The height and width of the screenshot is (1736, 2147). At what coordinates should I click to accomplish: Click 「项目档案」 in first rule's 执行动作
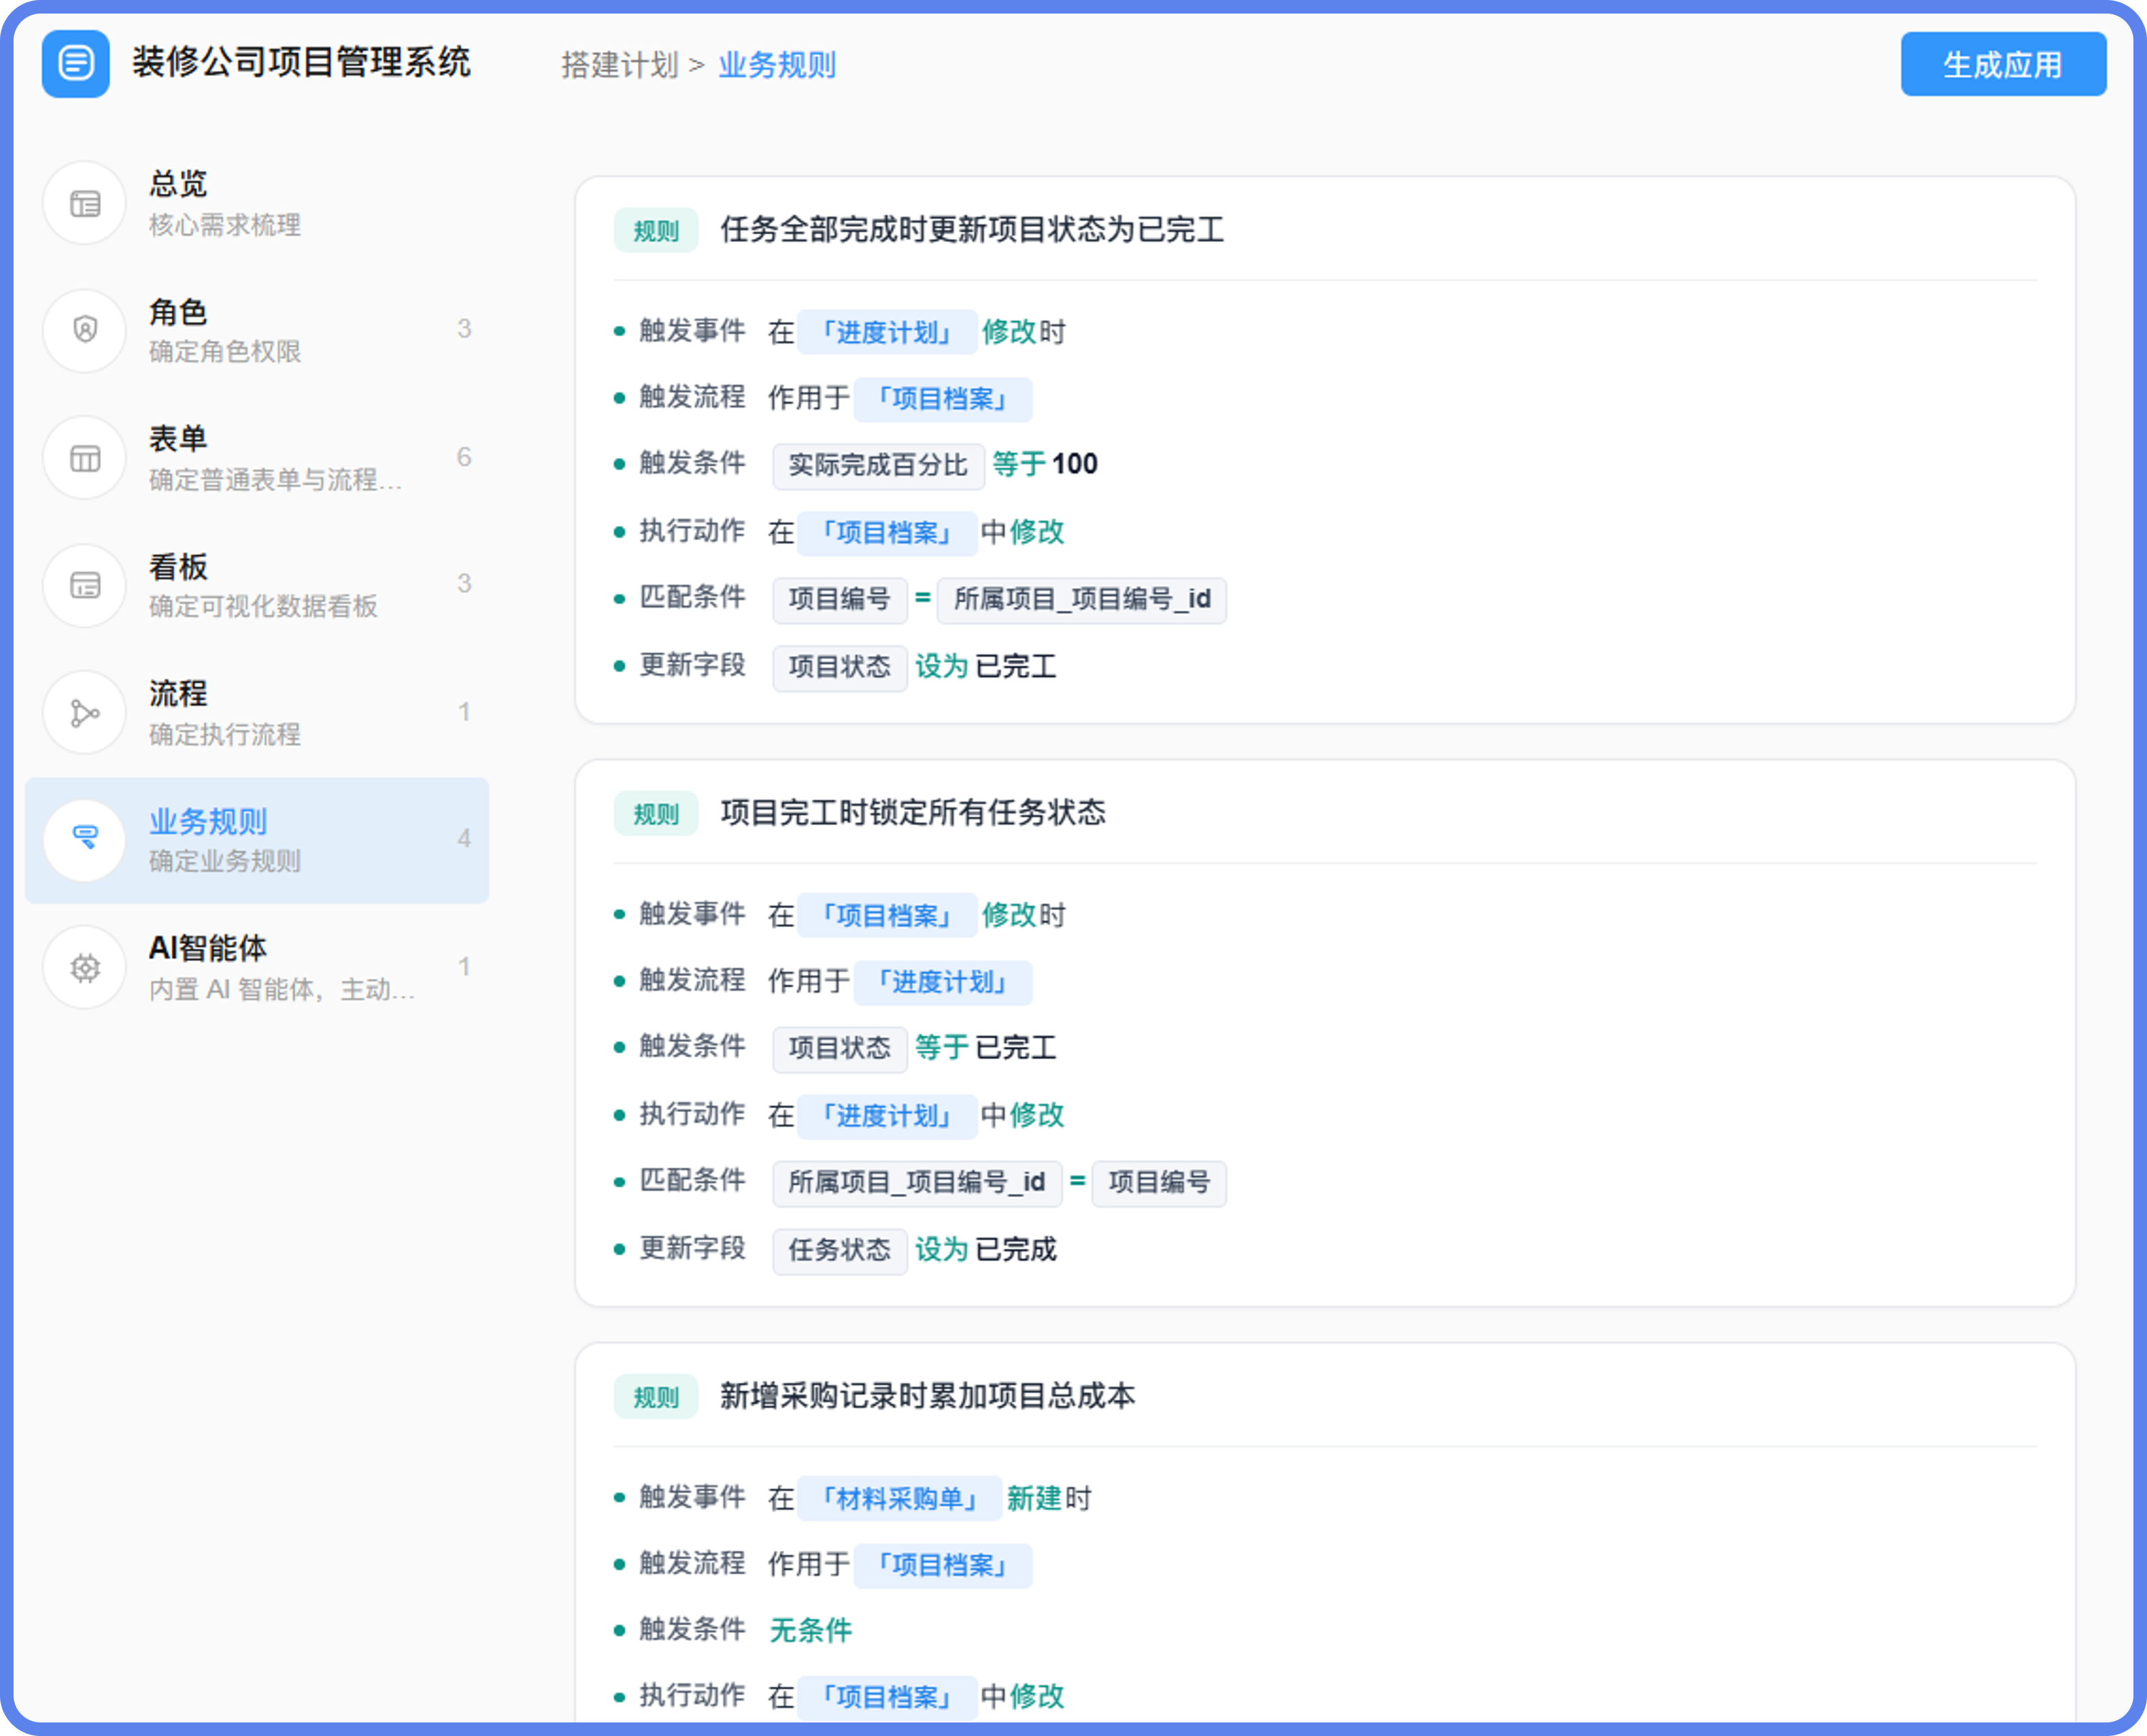pyautogui.click(x=887, y=533)
